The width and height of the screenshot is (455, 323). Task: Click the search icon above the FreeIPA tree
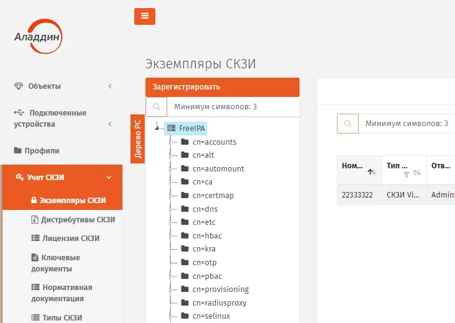pos(157,107)
